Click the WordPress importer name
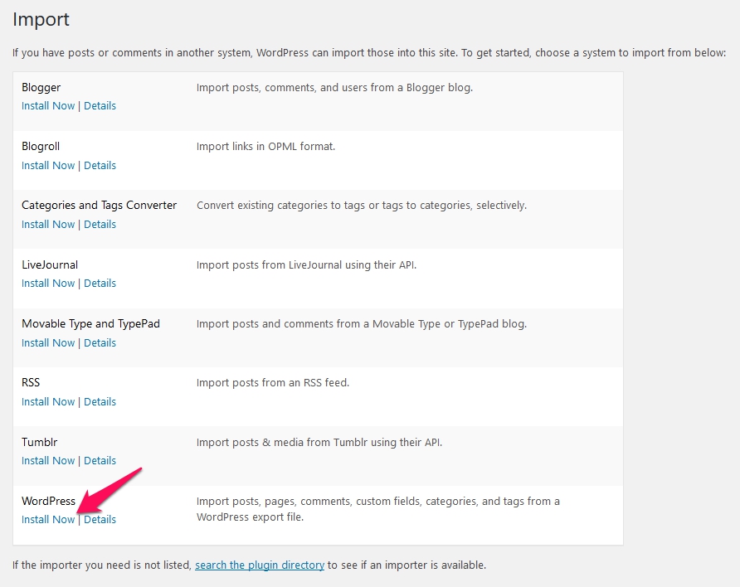 [x=49, y=502]
